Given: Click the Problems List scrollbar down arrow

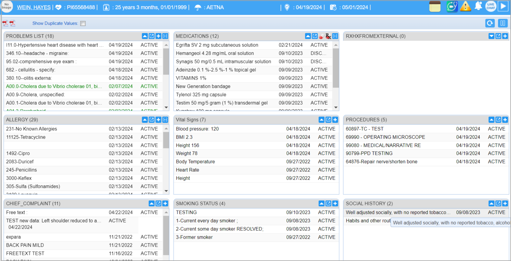Looking at the screenshot, I should 166,107.
